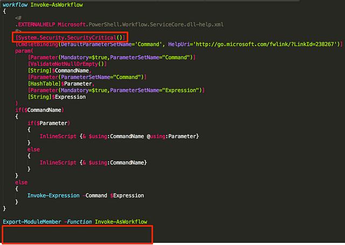Click 'Invoke-AsWorkflow' in the workflow declaration
Screen dimensions: 345x245
point(57,5)
